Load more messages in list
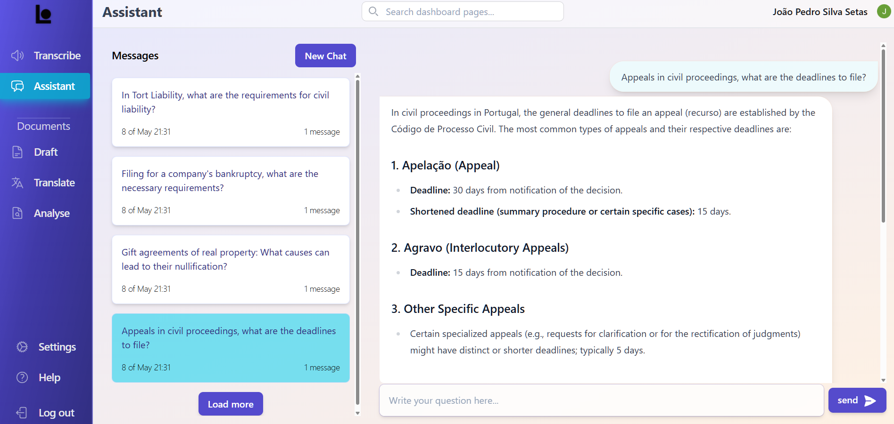The image size is (894, 424). [x=231, y=404]
